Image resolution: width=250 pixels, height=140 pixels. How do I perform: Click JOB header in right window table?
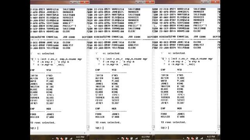pyautogui.click(x=196, y=37)
